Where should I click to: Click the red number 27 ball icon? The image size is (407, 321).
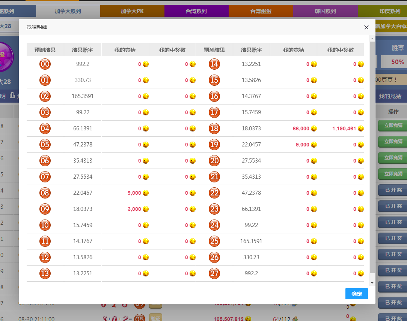click(214, 273)
